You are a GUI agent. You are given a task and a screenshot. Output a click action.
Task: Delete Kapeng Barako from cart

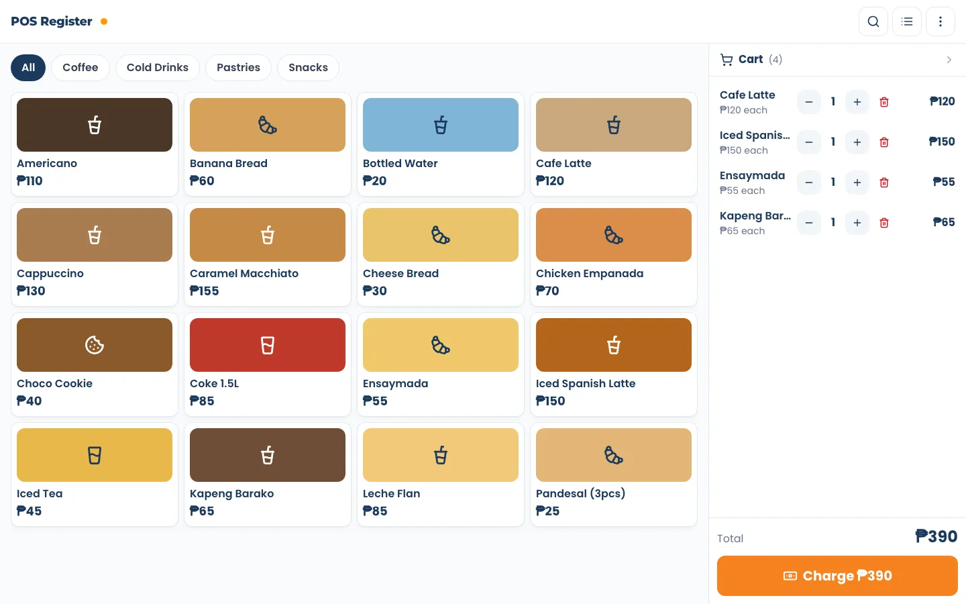tap(884, 223)
